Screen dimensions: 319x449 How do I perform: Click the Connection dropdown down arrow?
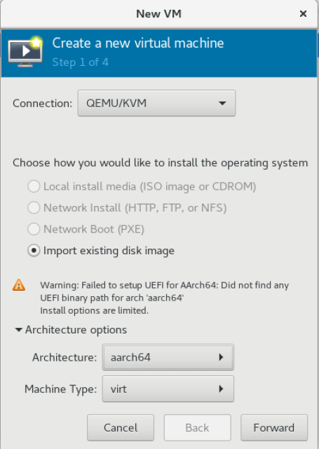222,104
